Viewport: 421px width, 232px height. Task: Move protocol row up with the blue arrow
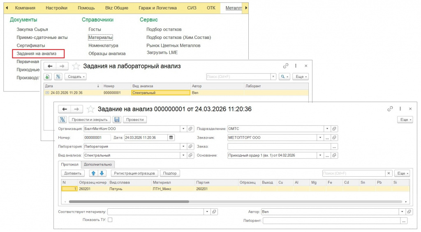94,173
